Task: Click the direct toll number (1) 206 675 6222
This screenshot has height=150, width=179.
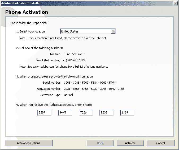Action: click(74, 60)
